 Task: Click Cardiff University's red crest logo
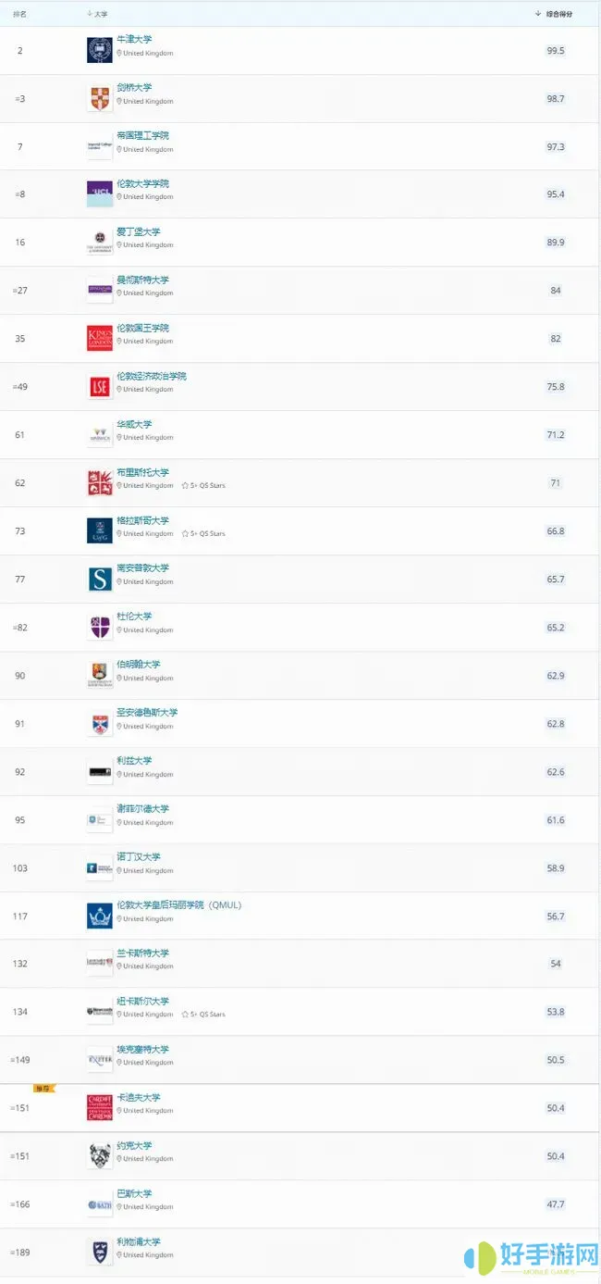click(99, 1107)
